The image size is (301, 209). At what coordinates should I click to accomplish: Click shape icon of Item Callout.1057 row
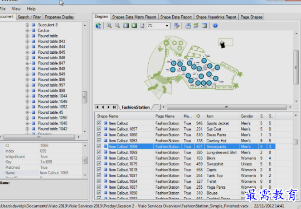tap(105, 129)
